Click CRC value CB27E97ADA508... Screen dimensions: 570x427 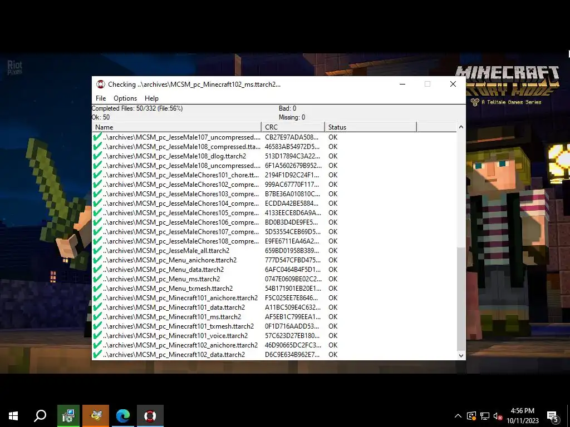point(292,137)
